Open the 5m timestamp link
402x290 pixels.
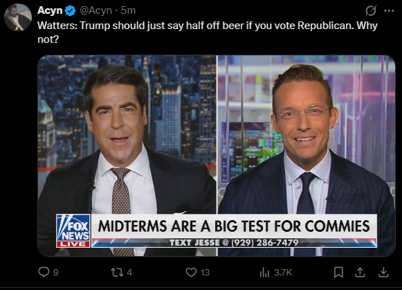128,10
